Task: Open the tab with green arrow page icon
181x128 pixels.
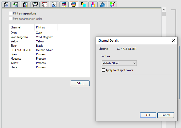Action: coord(16,5)
